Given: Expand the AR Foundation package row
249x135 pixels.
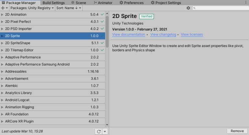Looking at the screenshot, I should pyautogui.click(x=2, y=114).
